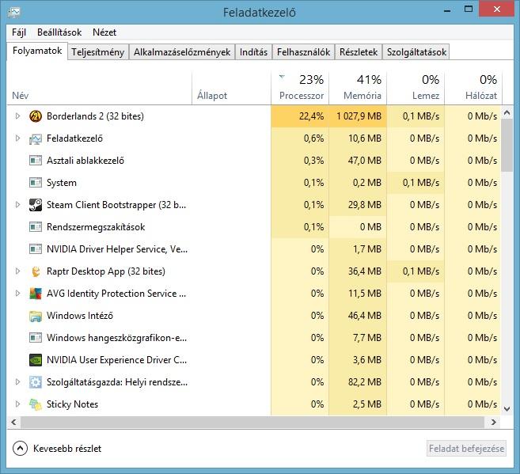
Task: Click the NVIDIA Driver Helper Service icon
Action: tap(36, 249)
